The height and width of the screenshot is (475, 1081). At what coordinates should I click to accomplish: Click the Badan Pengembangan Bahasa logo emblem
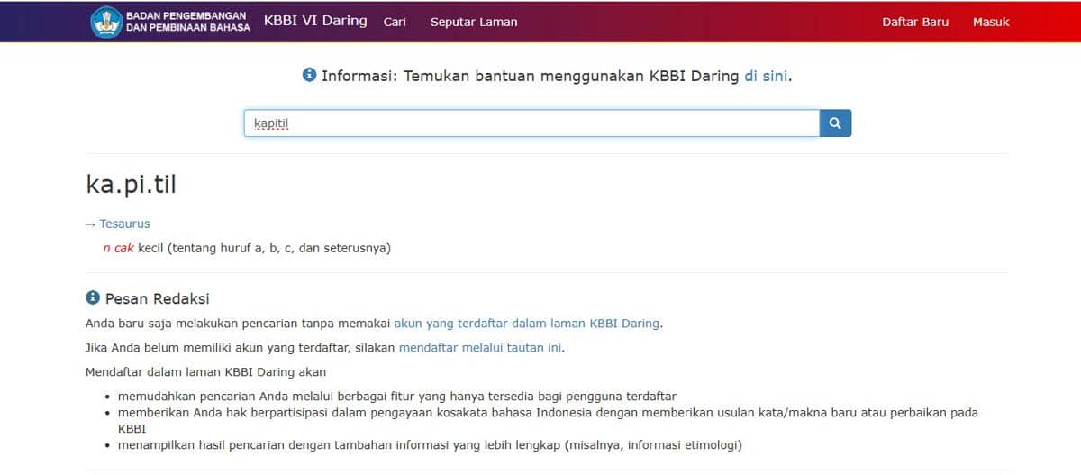click(x=106, y=22)
